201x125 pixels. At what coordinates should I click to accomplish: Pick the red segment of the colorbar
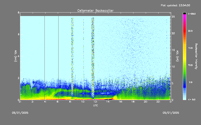click(x=184, y=30)
